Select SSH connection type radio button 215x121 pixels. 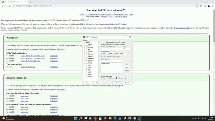(x=101, y=54)
